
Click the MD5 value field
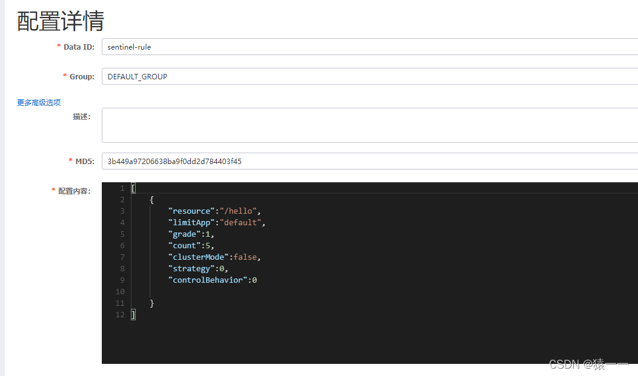click(370, 161)
